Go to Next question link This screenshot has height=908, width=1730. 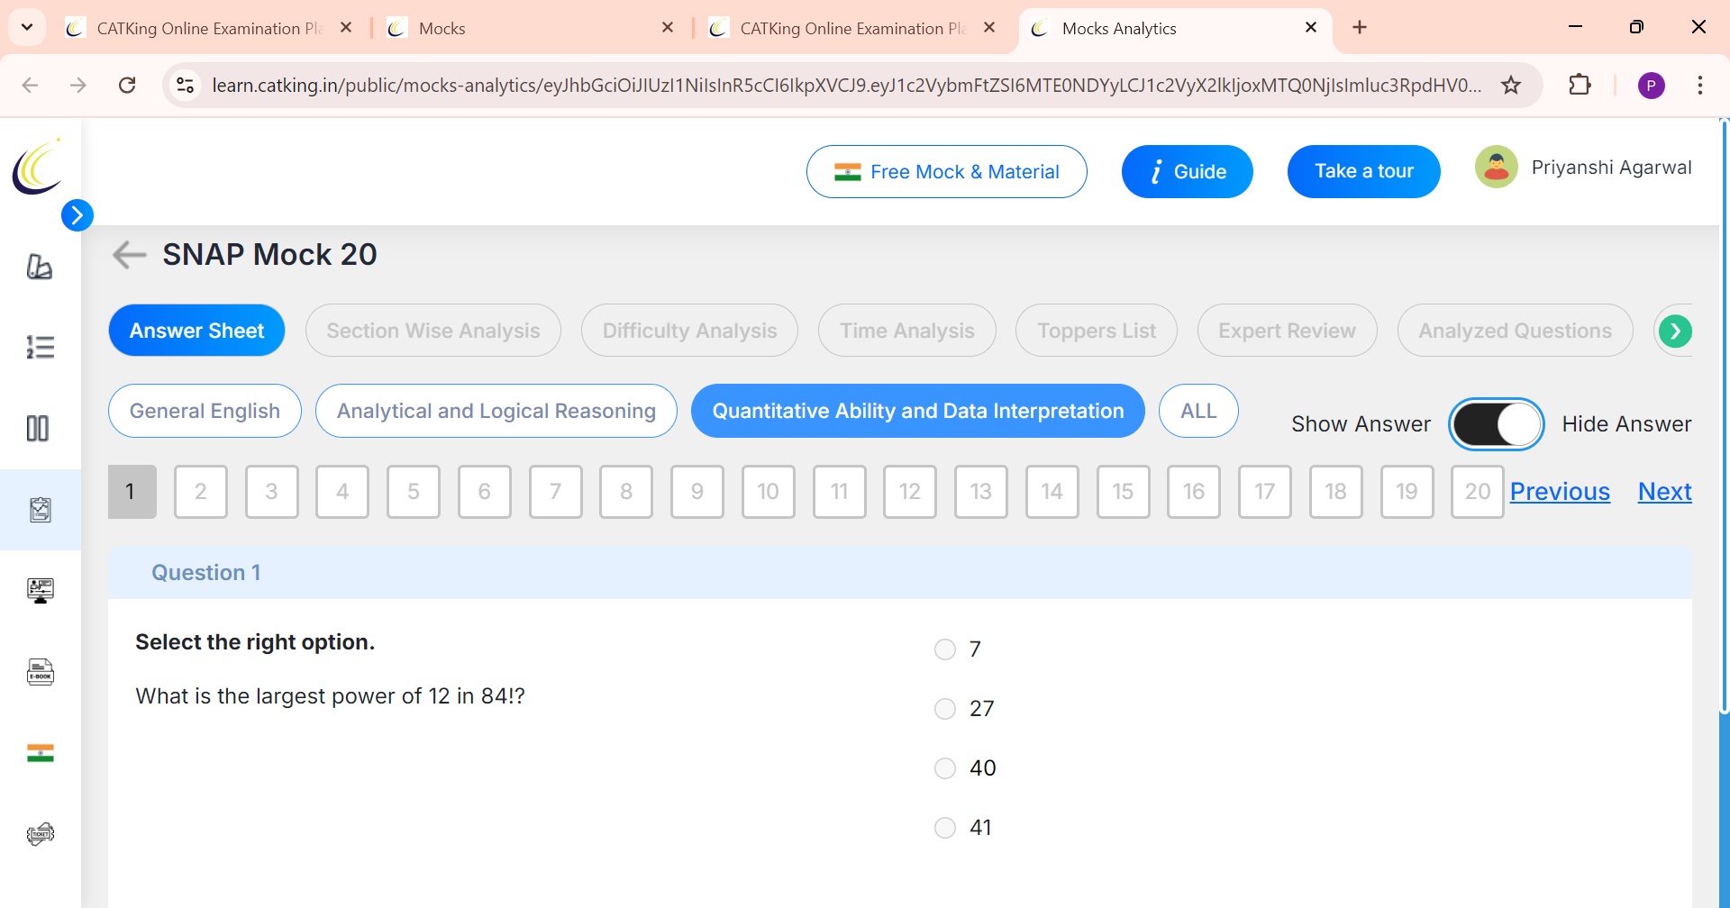pos(1664,492)
